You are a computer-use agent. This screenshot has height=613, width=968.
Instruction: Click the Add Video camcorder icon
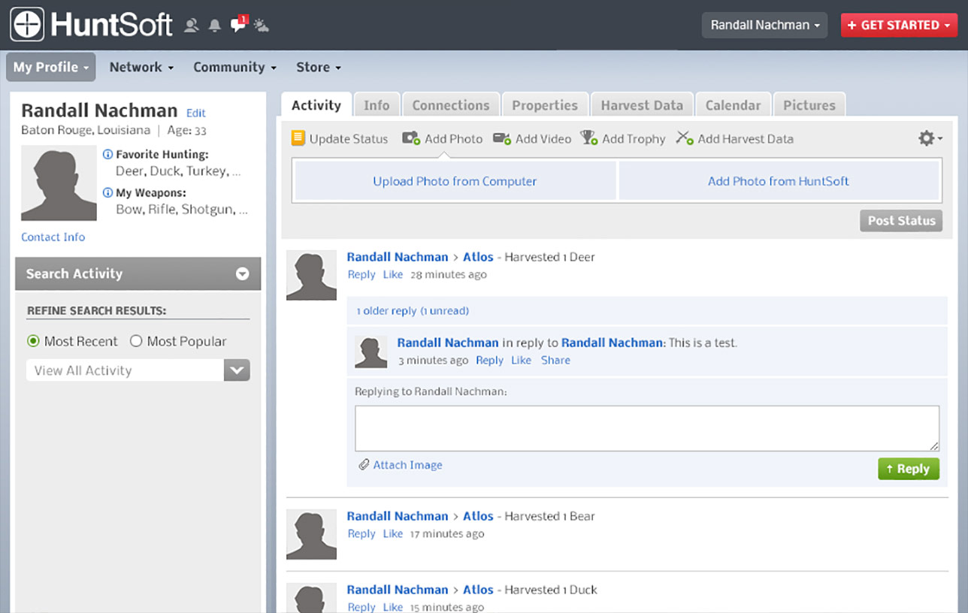pos(502,138)
